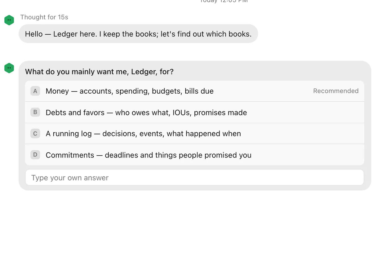The height and width of the screenshot is (279, 372).
Task: Click the A letter badge for Money
Action: (35, 91)
